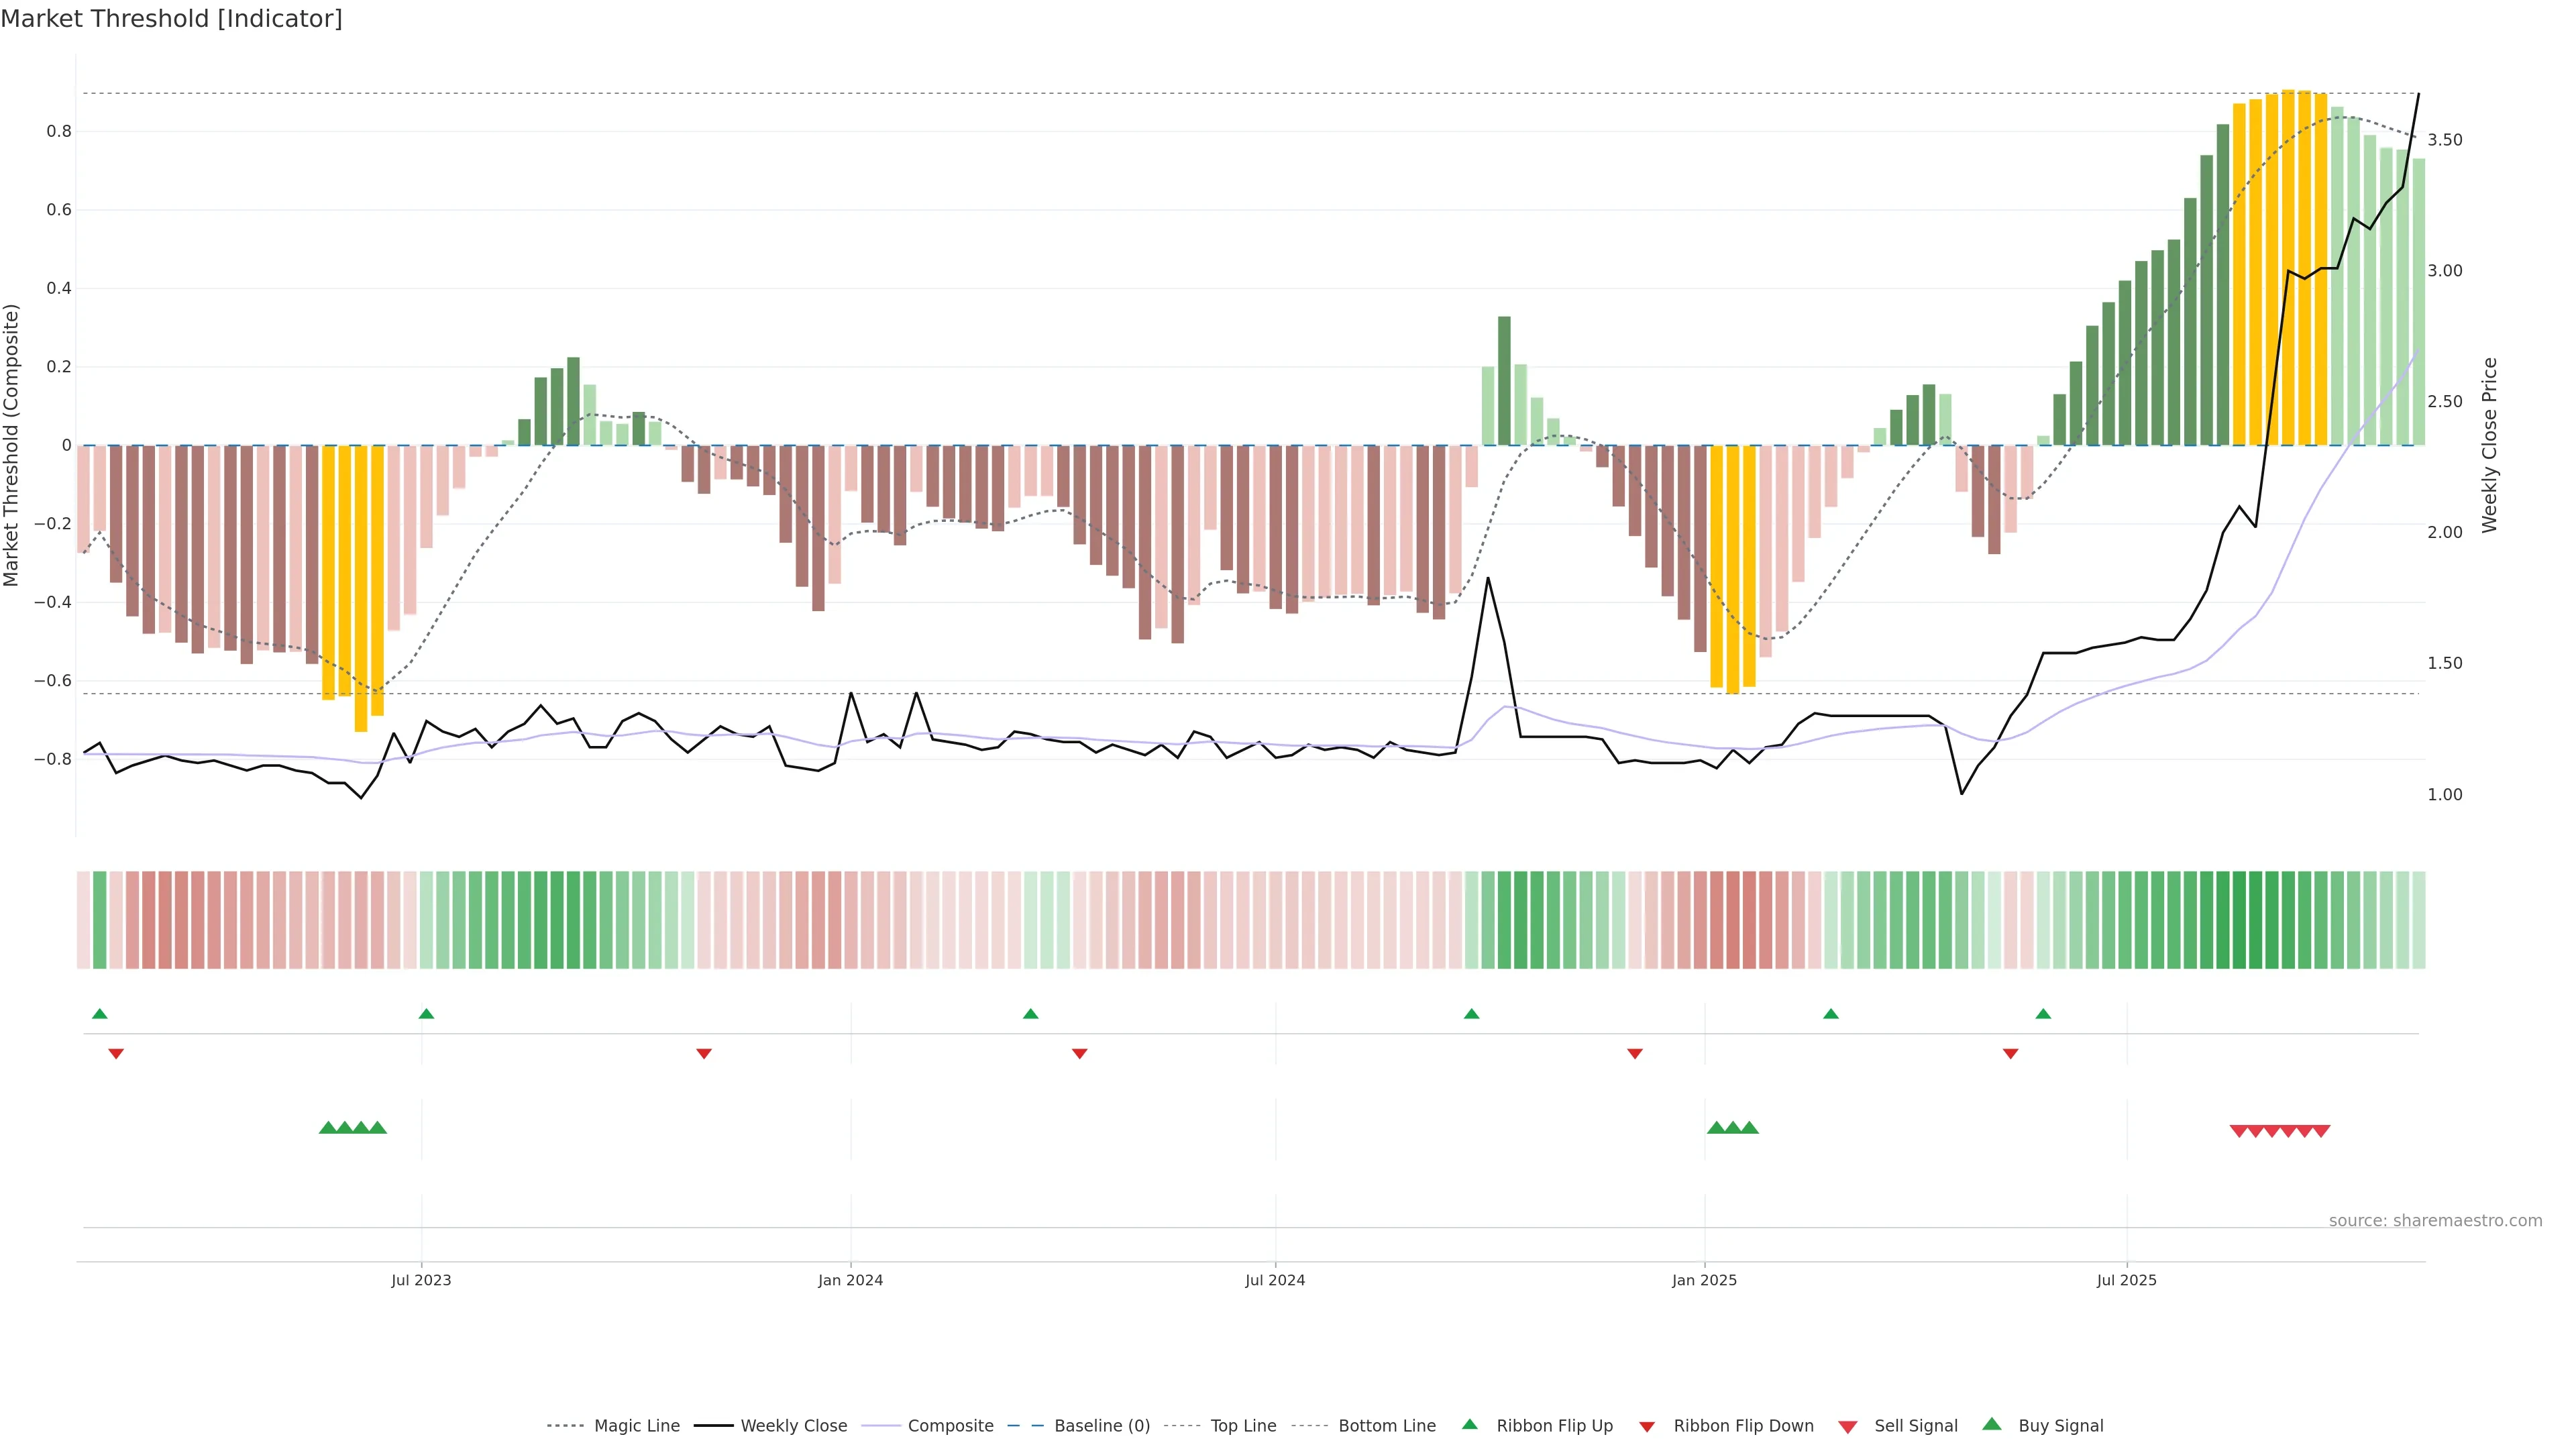Viewport: 2576px width, 1449px height.
Task: Click the Jan 2025 axis label
Action: click(1704, 1280)
